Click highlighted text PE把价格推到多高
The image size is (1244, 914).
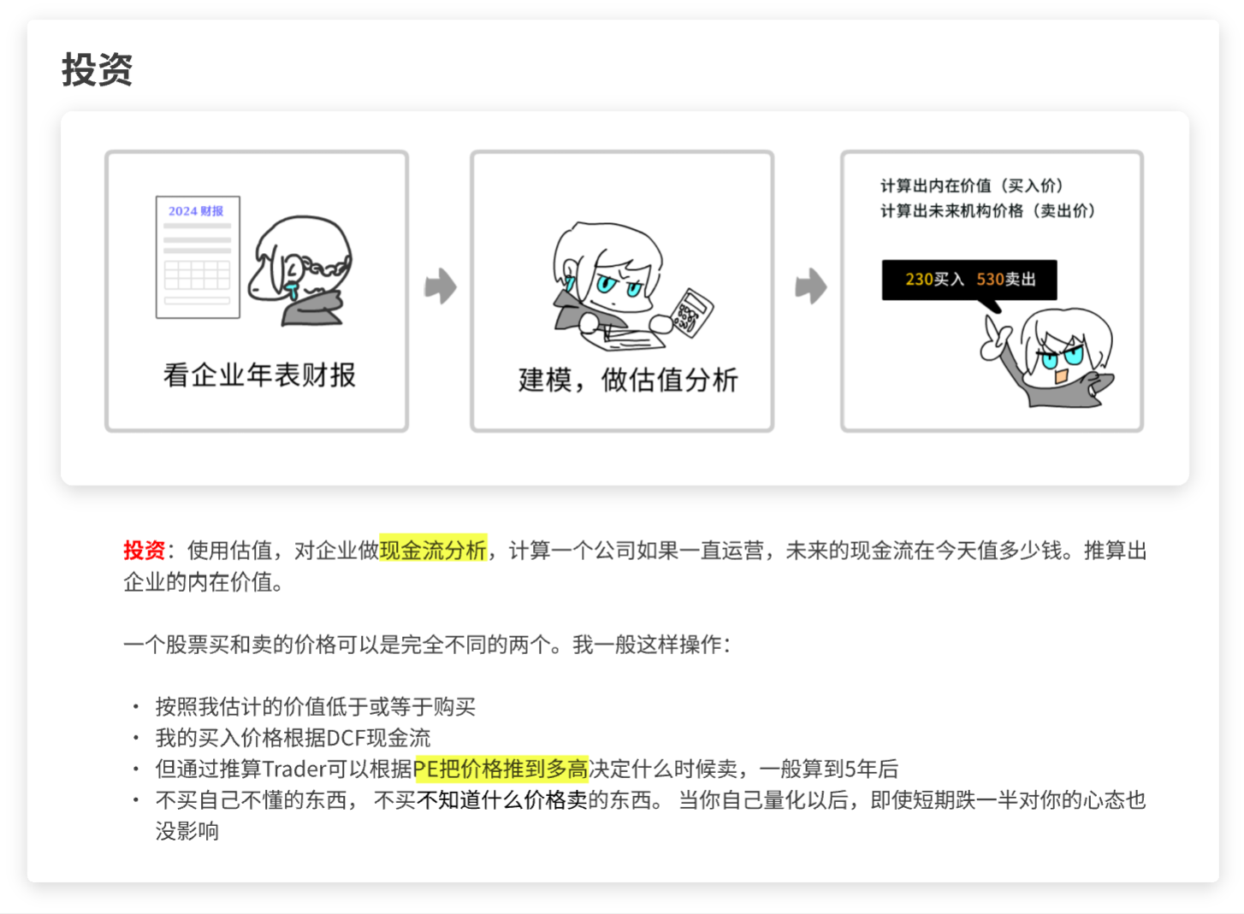click(x=501, y=769)
